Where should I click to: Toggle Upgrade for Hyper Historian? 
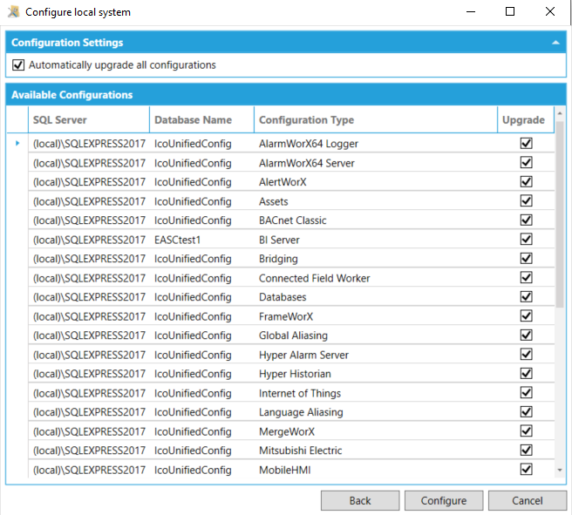click(x=526, y=374)
